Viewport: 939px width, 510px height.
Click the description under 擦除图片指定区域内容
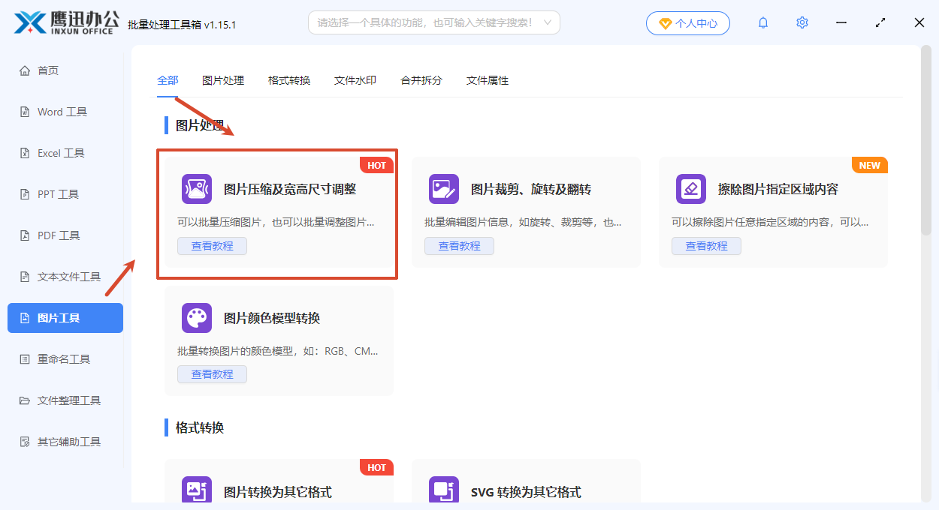770,223
